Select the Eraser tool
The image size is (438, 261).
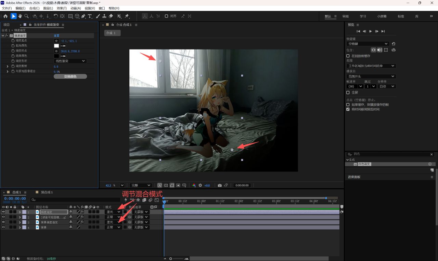(x=111, y=16)
